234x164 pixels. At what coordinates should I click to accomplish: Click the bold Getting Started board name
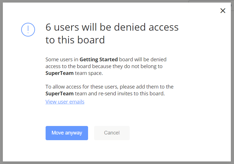[99, 60]
